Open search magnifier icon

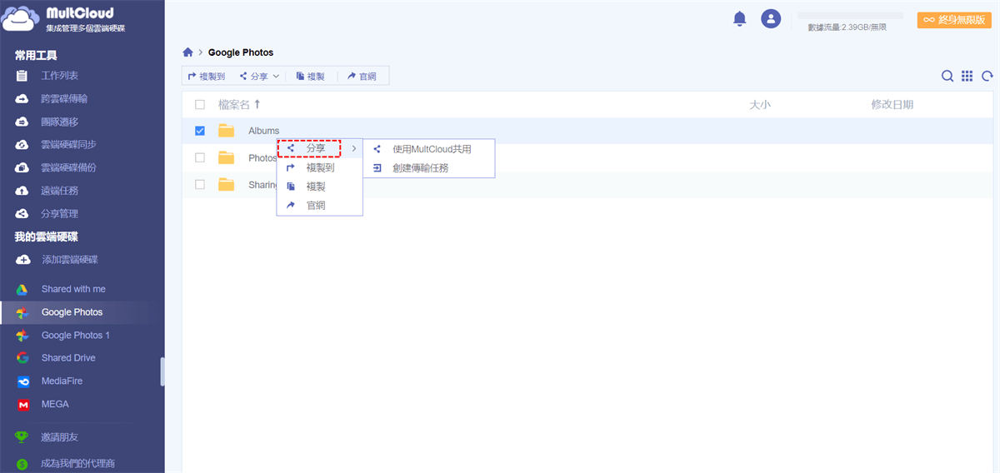pos(947,76)
